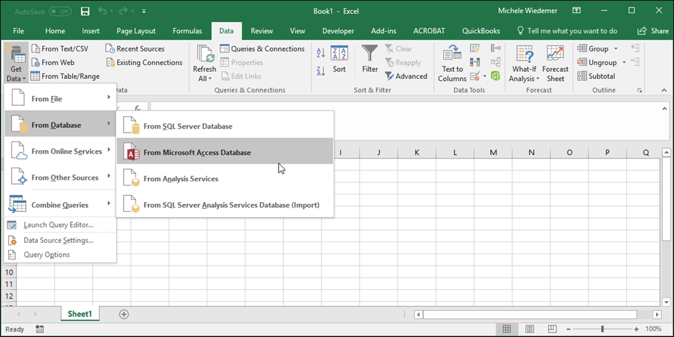Click the Advanced filter button

click(x=406, y=76)
